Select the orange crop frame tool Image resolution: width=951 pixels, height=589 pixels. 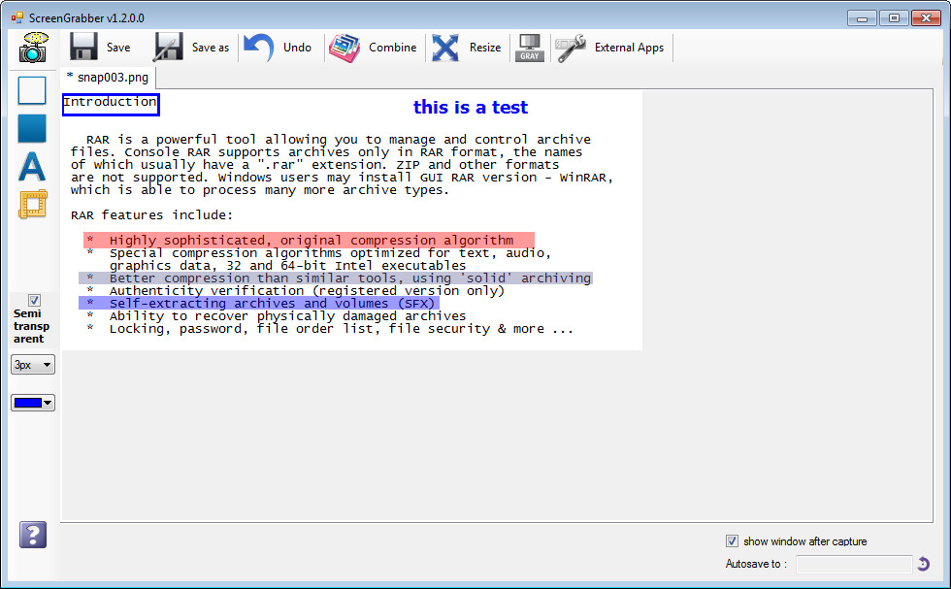[x=33, y=205]
